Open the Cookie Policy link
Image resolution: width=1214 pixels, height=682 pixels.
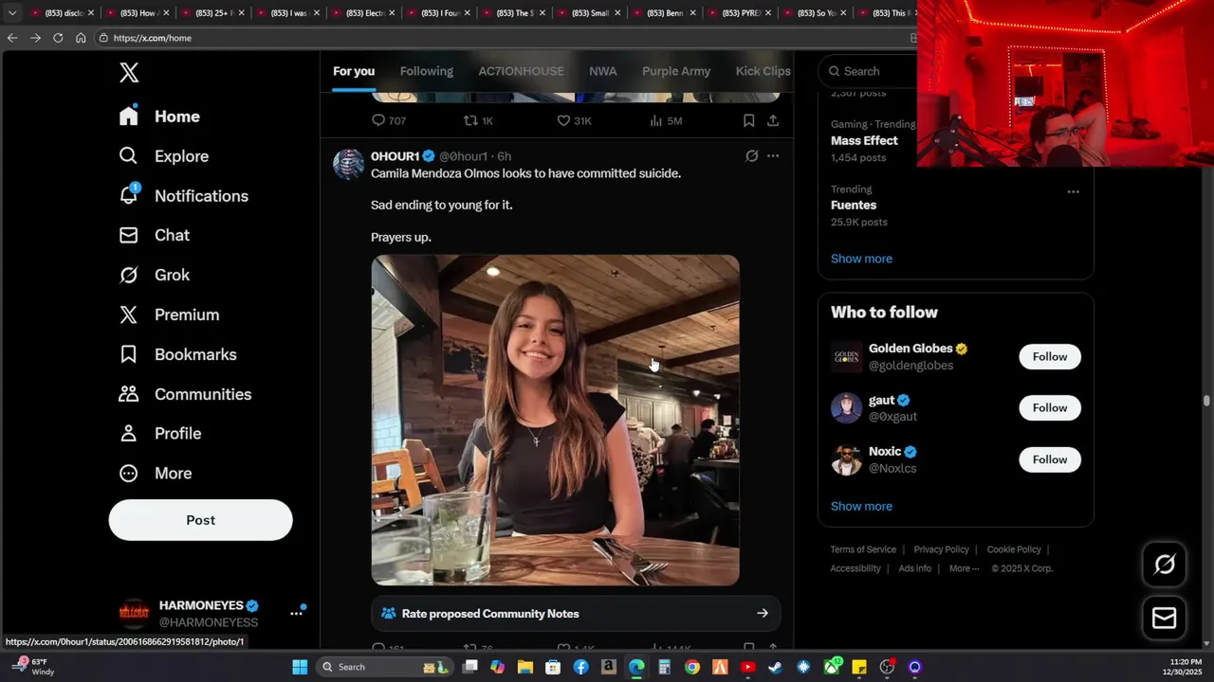point(1014,549)
